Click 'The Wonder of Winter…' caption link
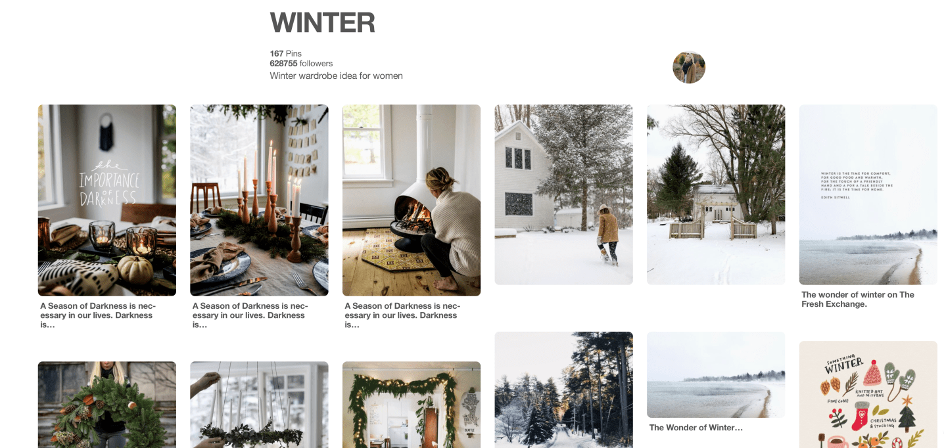This screenshot has width=944, height=448. [x=696, y=428]
